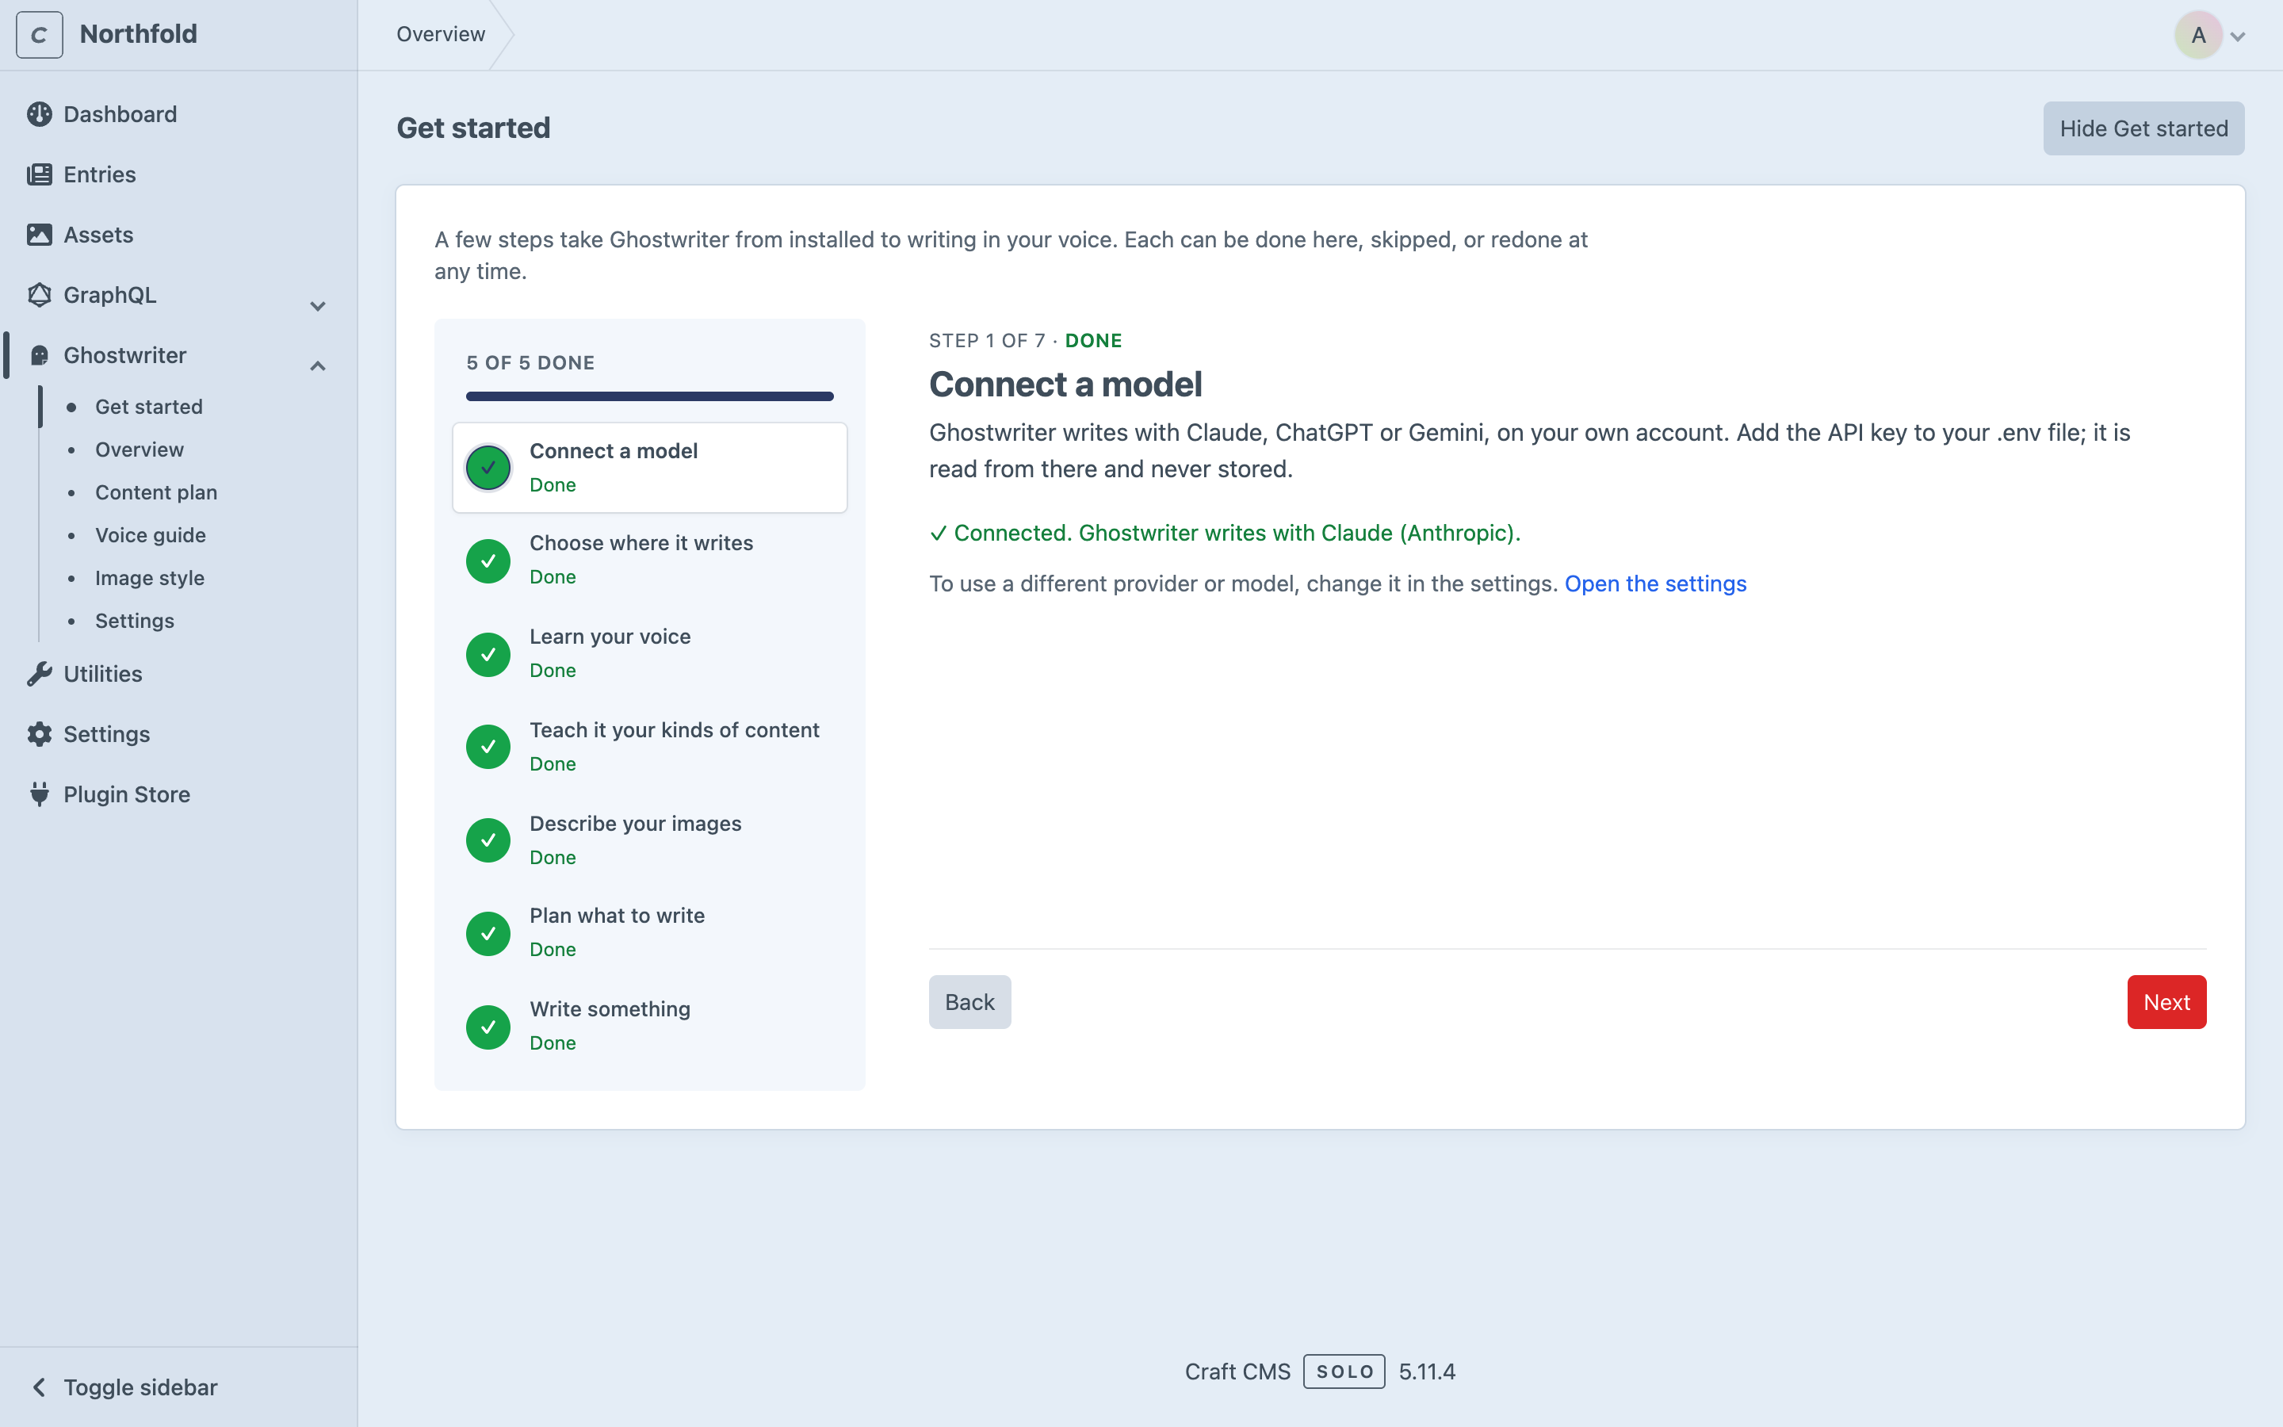Open the account menu dropdown arrow
Screen dimensions: 2283x1427
coord(2238,36)
